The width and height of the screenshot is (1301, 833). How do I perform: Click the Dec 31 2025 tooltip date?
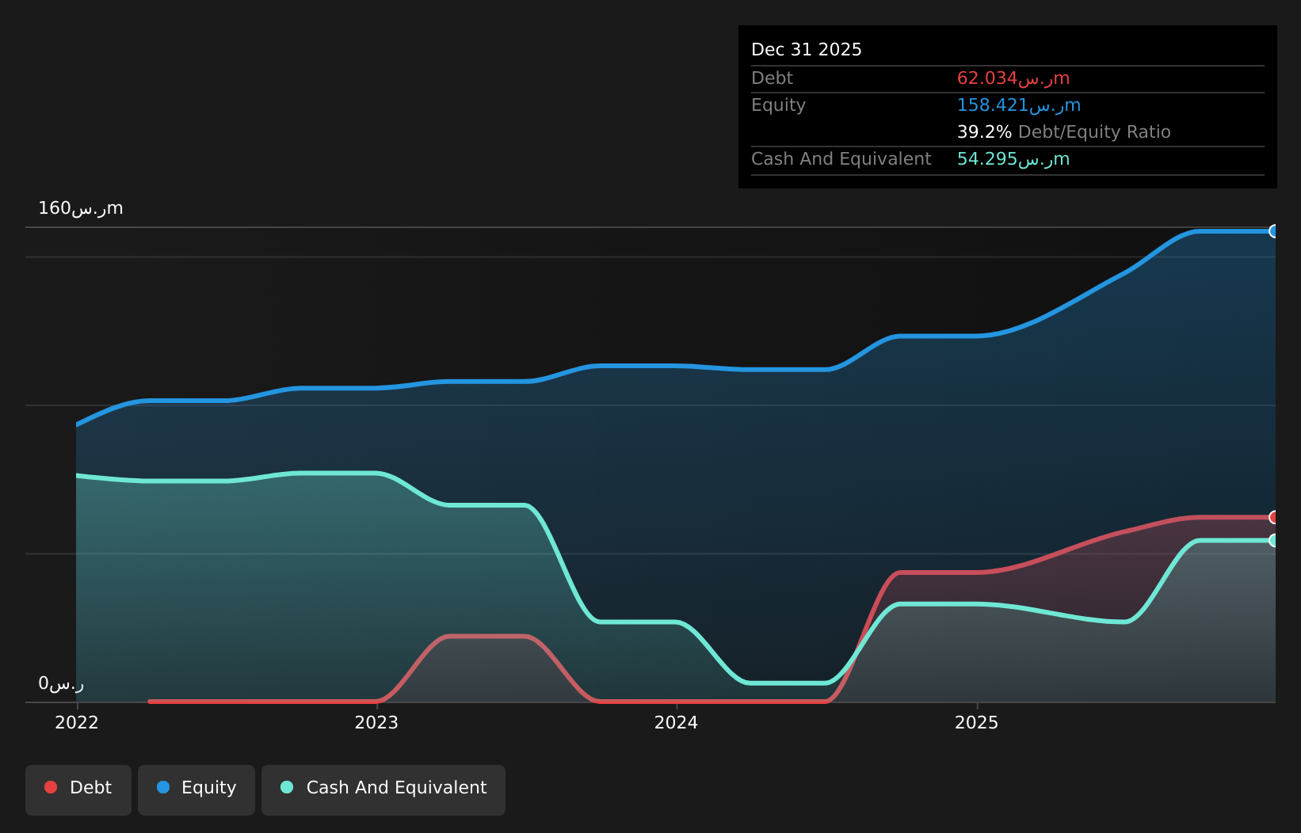[807, 50]
